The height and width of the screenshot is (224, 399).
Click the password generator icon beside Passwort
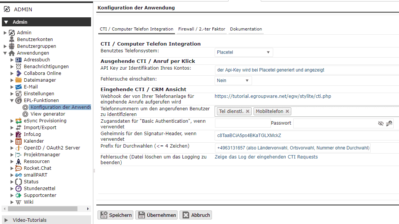[389, 123]
